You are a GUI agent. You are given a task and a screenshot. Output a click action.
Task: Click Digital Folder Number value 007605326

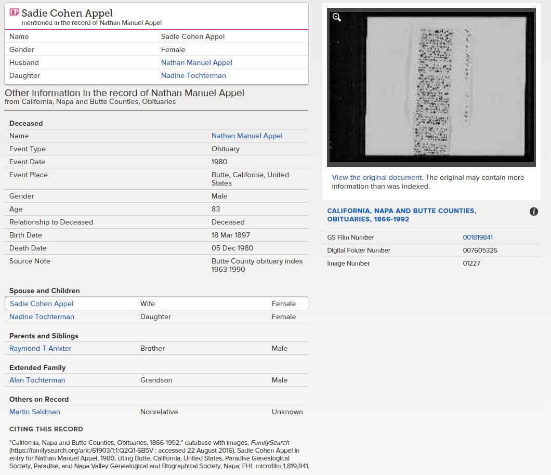(x=480, y=250)
